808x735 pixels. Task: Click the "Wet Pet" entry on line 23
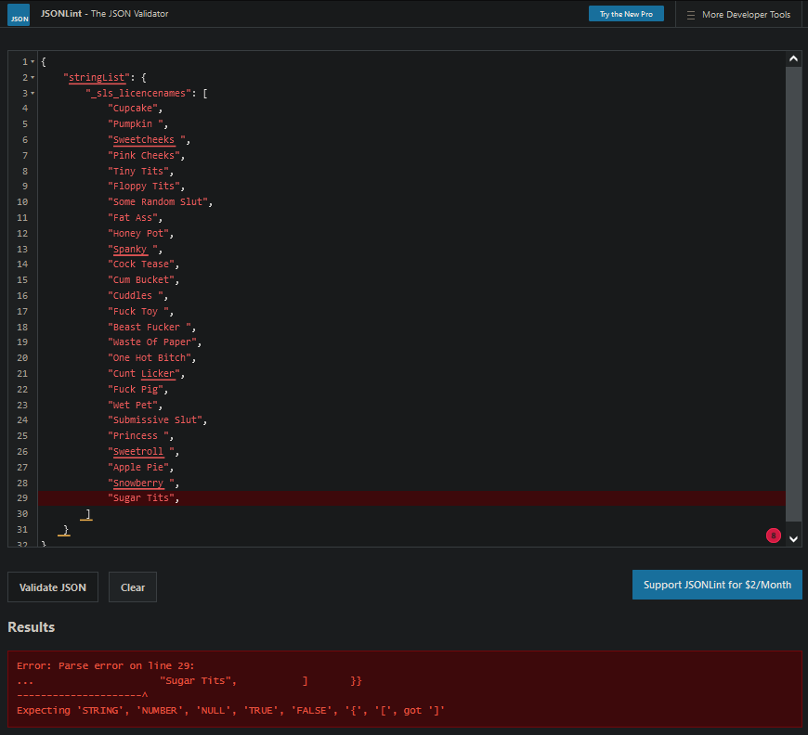135,405
